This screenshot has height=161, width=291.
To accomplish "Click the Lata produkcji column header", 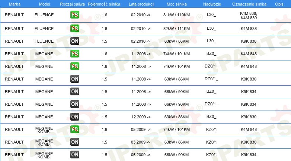I will tap(141, 4).
